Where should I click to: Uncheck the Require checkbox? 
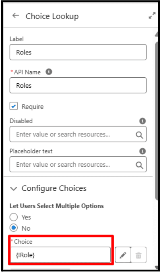[x=14, y=106]
